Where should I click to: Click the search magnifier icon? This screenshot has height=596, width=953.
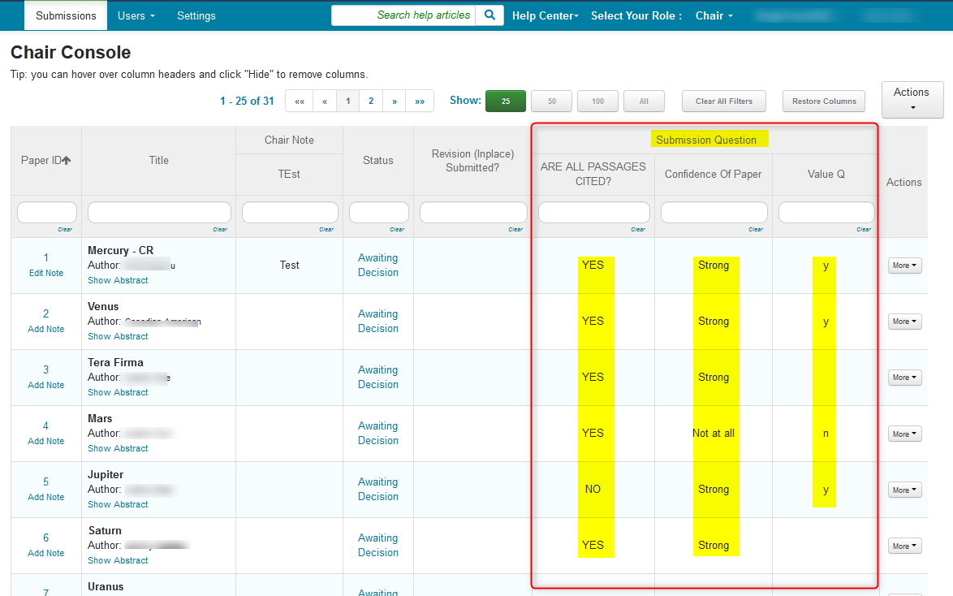coord(489,15)
